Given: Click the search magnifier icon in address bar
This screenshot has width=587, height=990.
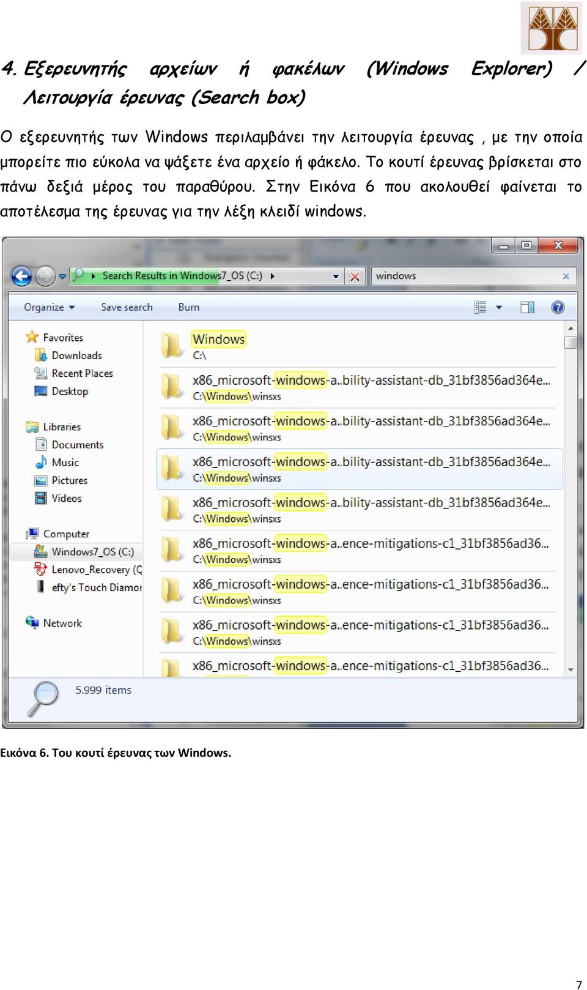Looking at the screenshot, I should point(78,276).
